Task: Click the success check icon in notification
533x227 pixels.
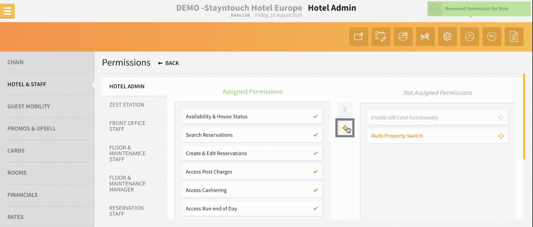Action: click(x=435, y=9)
